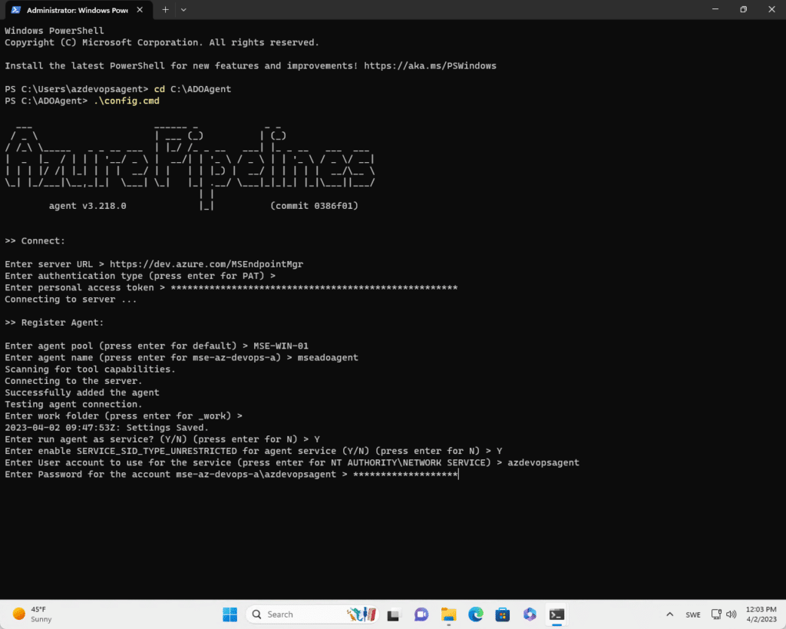The image size is (786, 629).
Task: Open the Windows Start menu
Action: (230, 614)
